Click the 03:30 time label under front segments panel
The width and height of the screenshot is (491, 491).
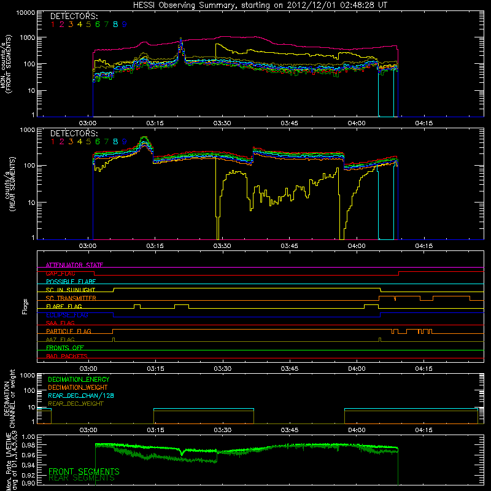click(x=222, y=123)
